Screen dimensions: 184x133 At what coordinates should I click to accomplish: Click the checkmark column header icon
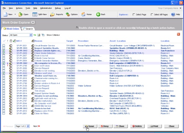tap(4, 41)
